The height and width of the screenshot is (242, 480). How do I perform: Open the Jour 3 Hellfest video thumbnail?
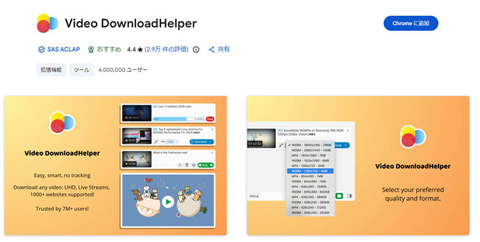click(x=137, y=113)
